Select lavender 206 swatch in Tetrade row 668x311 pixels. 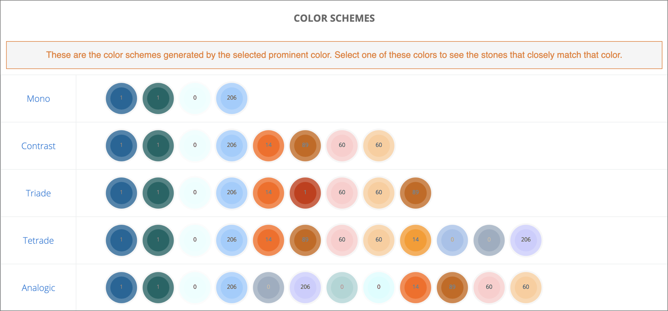tap(526, 240)
